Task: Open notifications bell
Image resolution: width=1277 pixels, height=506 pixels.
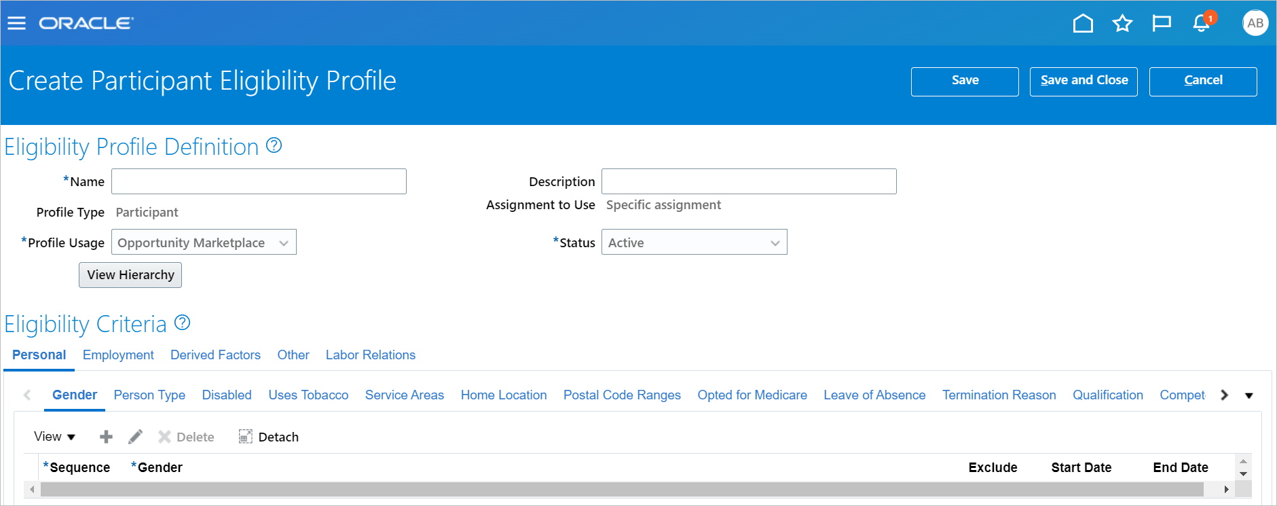Action: pyautogui.click(x=1201, y=24)
